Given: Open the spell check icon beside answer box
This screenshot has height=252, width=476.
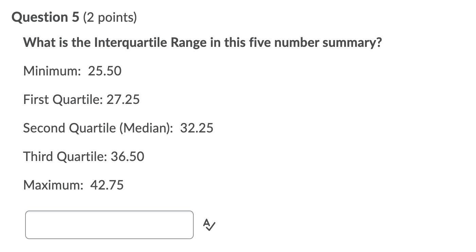Looking at the screenshot, I should [x=209, y=225].
